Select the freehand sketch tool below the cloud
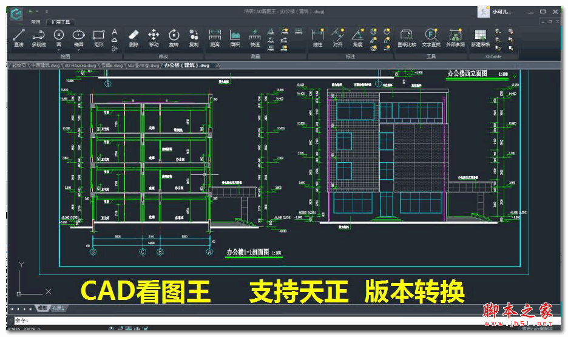Screen dimensions: 568x337 point(115,48)
